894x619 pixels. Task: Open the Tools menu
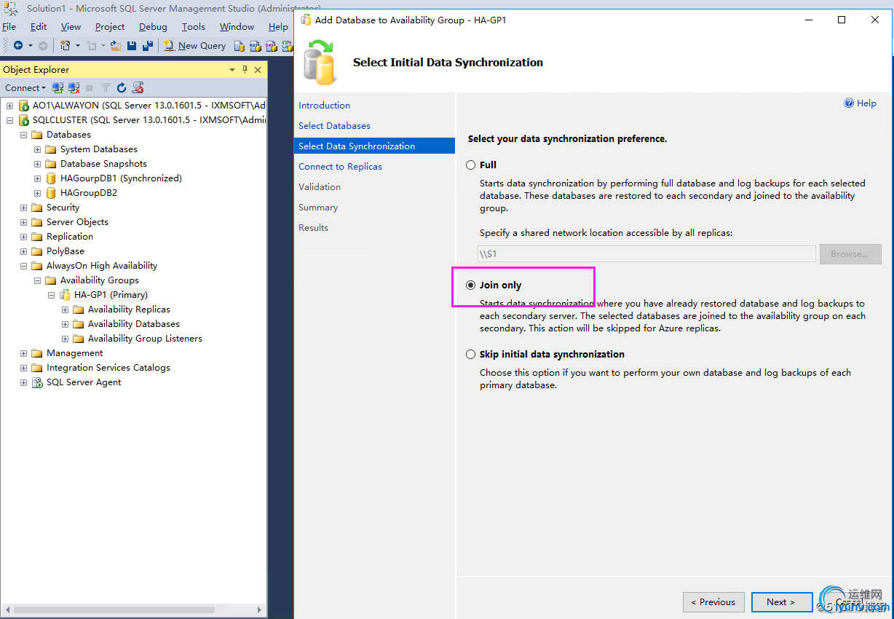click(x=193, y=26)
